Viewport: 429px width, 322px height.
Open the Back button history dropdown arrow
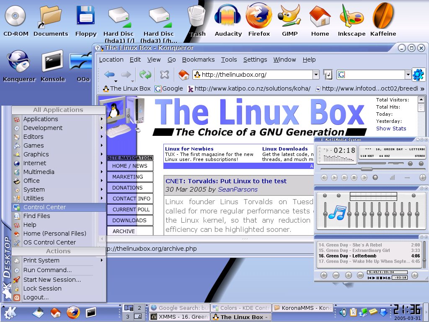click(116, 81)
